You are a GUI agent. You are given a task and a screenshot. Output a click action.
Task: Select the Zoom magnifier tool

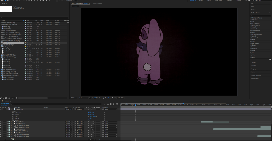click(x=11, y=1)
